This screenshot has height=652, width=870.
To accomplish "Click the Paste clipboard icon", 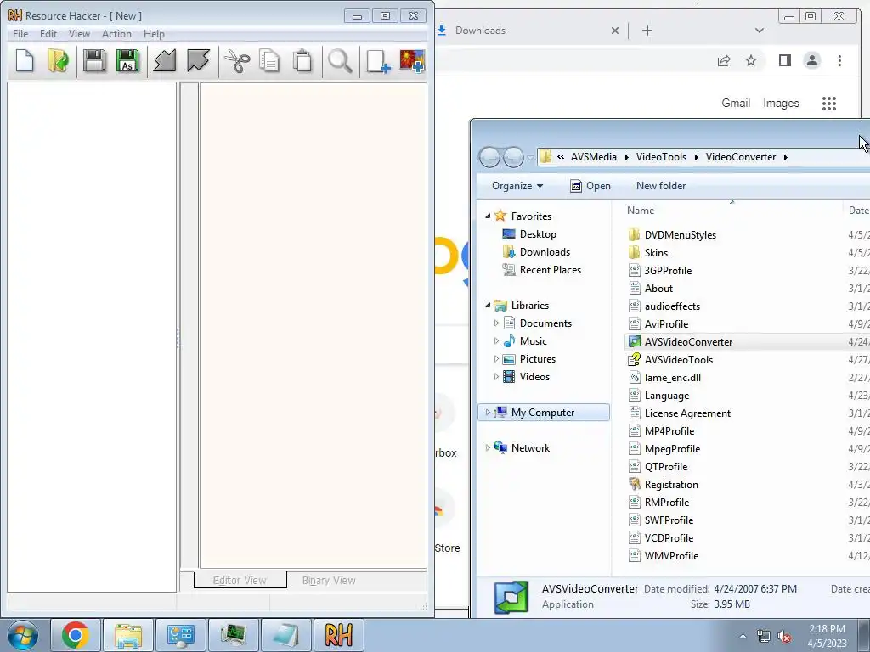I will pyautogui.click(x=302, y=60).
